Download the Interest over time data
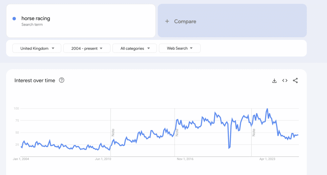 coord(274,81)
